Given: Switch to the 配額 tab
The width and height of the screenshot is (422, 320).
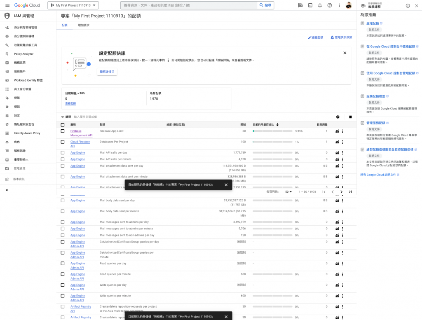Looking at the screenshot, I should pyautogui.click(x=65, y=25).
